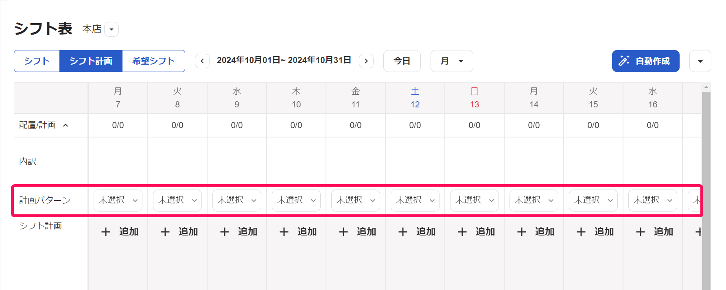Image resolution: width=726 pixels, height=290 pixels.
Task: Go to previous month with left arrow
Action: (x=202, y=61)
